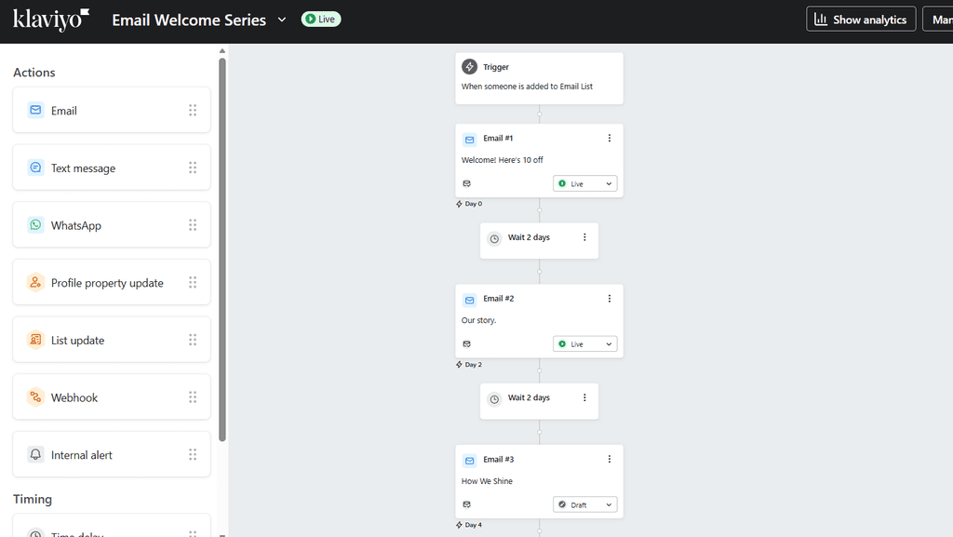Image resolution: width=953 pixels, height=537 pixels.
Task: Click the Email action envelope icon
Action: (x=35, y=110)
